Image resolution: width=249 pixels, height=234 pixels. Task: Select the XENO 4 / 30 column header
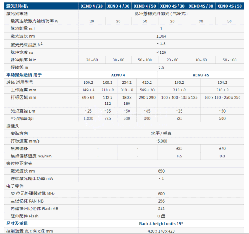[x=118, y=6]
